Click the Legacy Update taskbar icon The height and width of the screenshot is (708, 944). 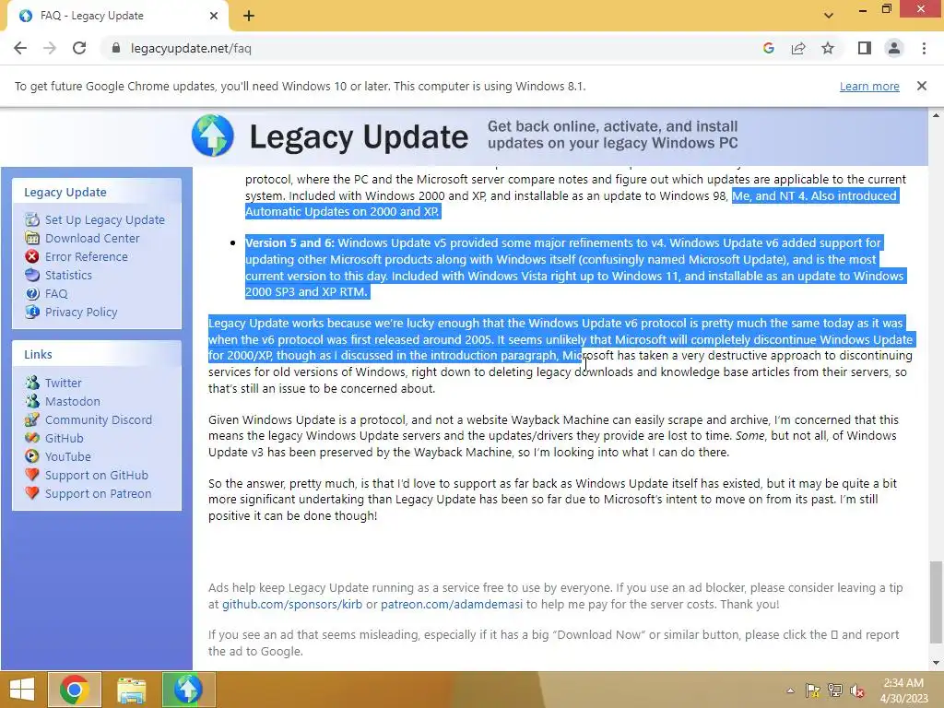pyautogui.click(x=188, y=690)
